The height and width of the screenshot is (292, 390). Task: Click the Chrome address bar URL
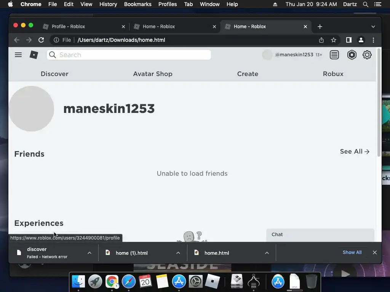coord(121,40)
